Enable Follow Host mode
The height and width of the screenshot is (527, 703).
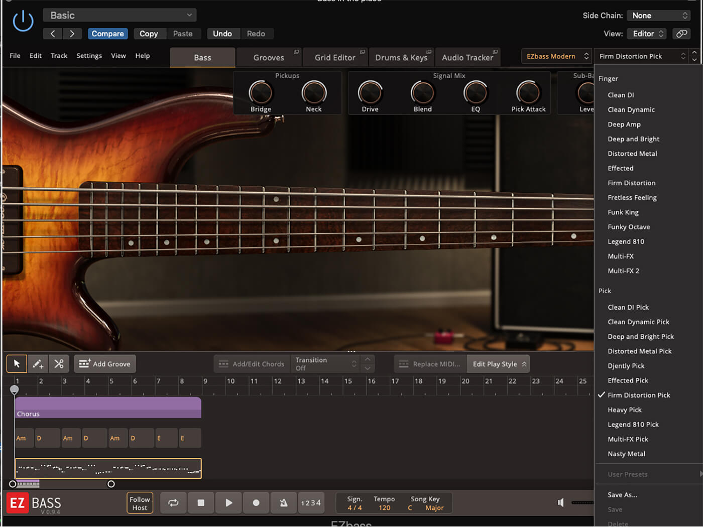click(x=140, y=502)
